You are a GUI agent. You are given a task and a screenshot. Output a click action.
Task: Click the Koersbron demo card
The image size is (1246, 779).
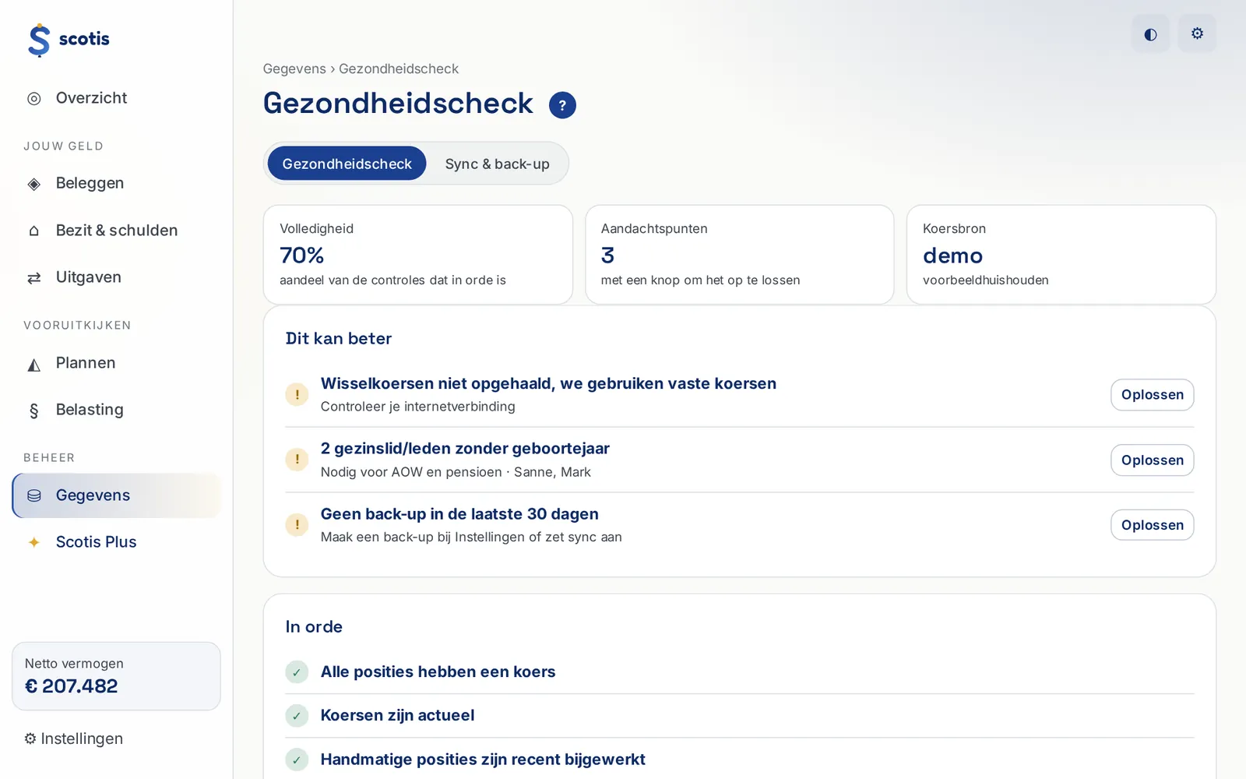tap(1061, 255)
